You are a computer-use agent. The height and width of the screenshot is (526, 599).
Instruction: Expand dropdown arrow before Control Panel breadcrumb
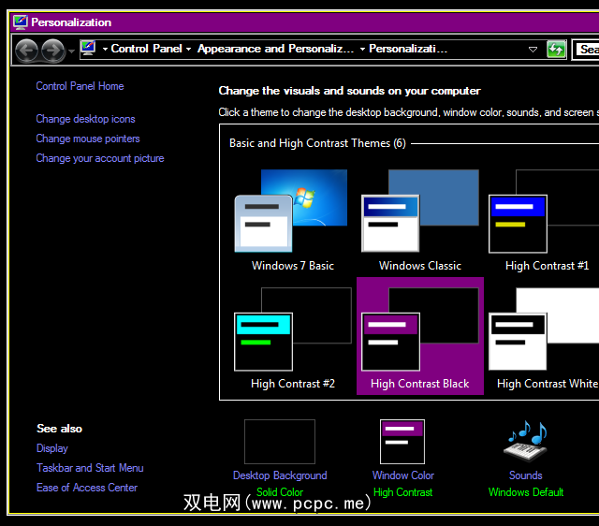coord(105,49)
